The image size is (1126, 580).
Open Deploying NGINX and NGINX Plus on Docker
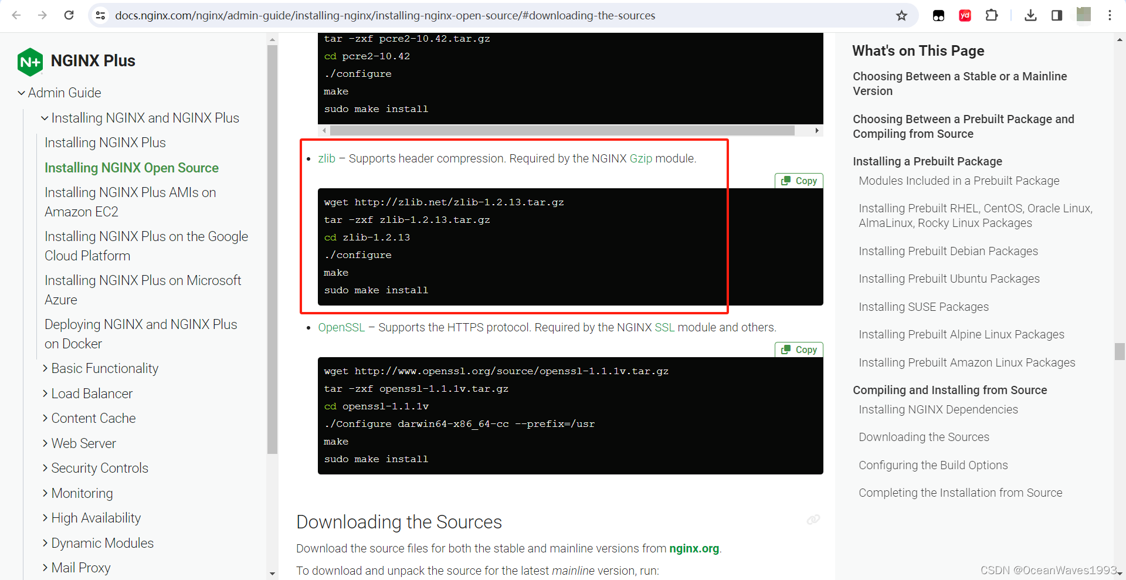pyautogui.click(x=141, y=334)
